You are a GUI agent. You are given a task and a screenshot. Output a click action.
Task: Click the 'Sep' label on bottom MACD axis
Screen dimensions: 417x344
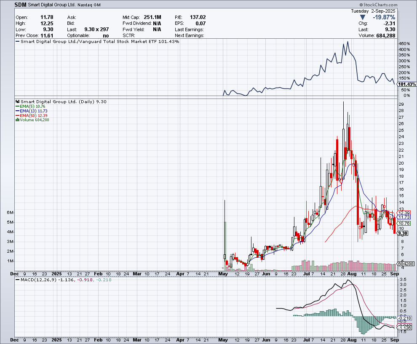coord(394,340)
